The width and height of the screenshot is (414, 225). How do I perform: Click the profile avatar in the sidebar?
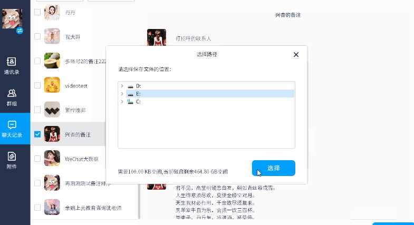point(12,19)
